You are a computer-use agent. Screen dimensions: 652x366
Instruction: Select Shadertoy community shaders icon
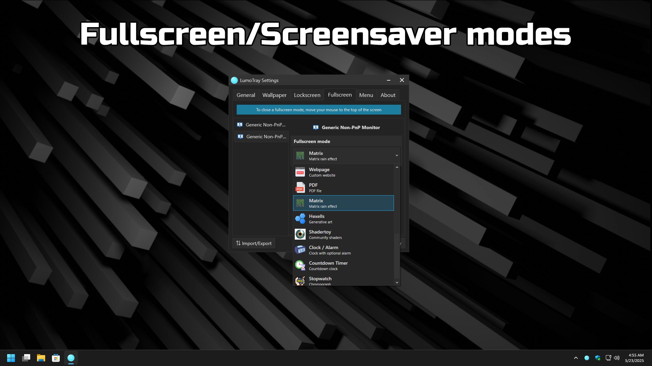point(300,235)
